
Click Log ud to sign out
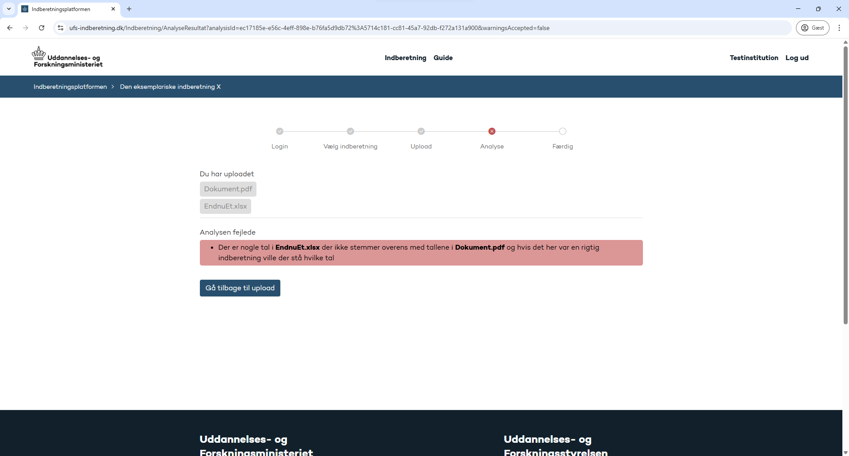[797, 58]
